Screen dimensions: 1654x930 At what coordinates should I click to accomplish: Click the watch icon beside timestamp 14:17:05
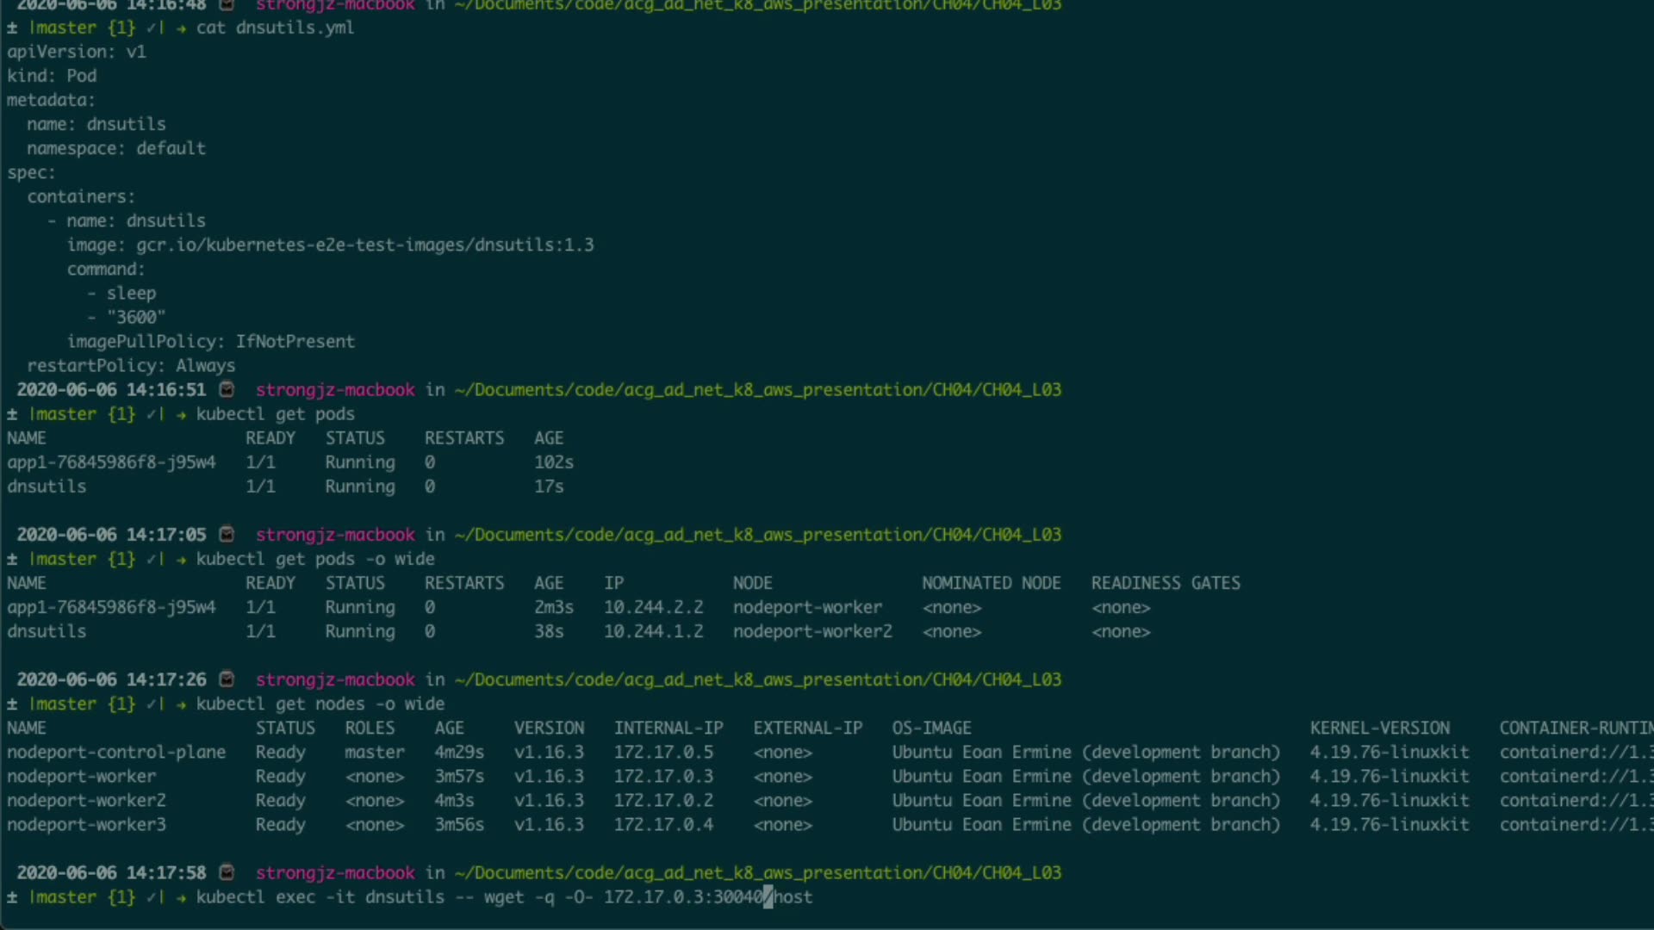point(227,534)
